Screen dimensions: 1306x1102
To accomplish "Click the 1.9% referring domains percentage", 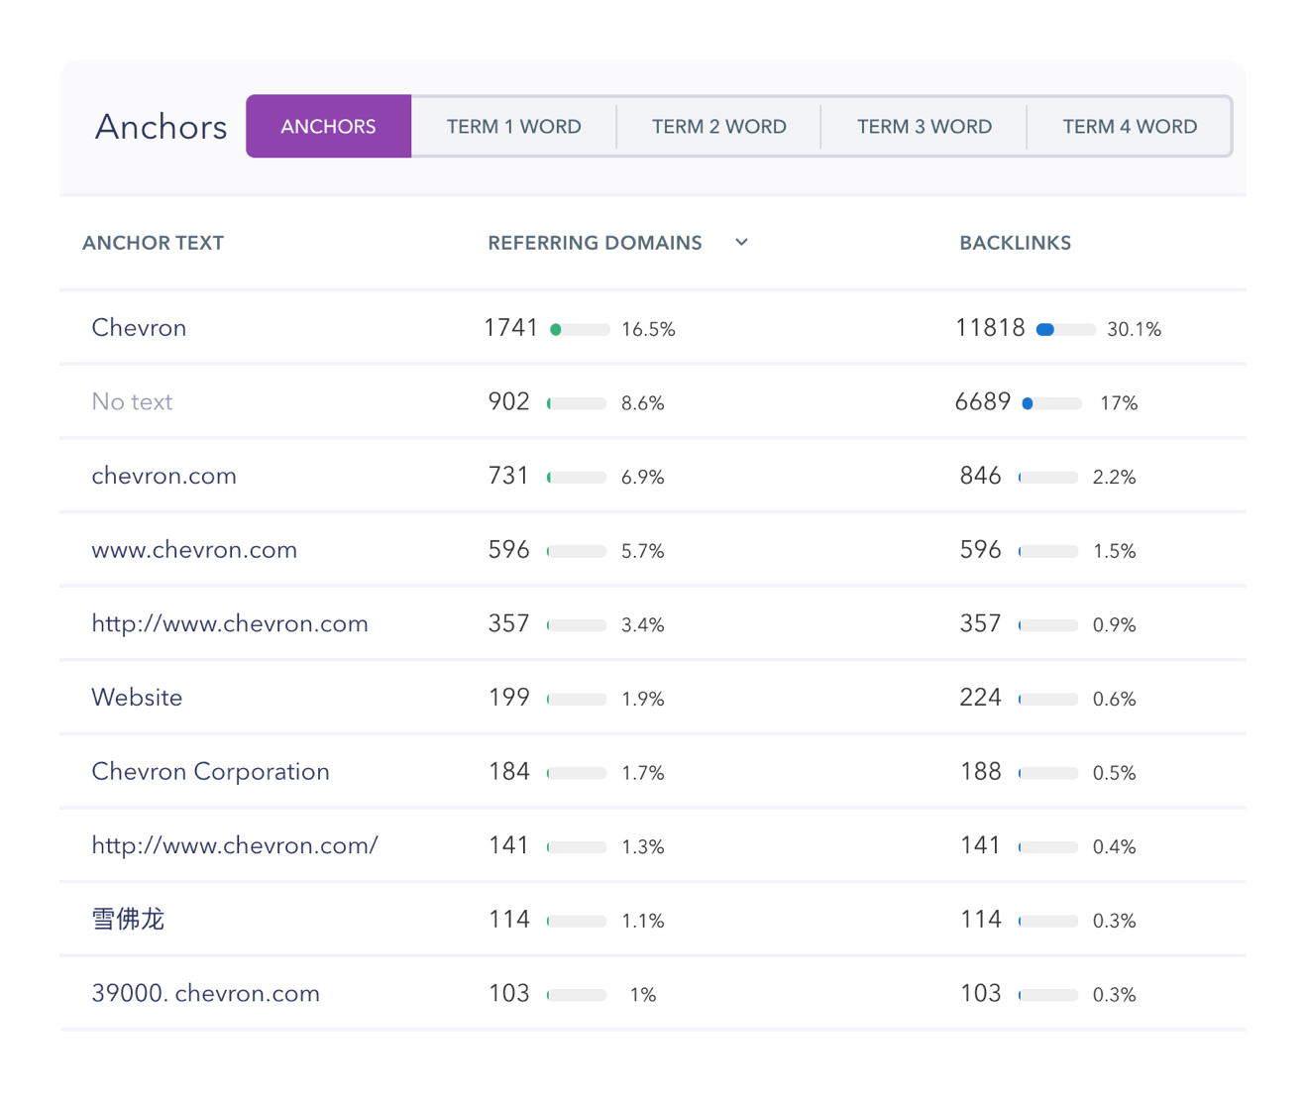I will point(642,700).
